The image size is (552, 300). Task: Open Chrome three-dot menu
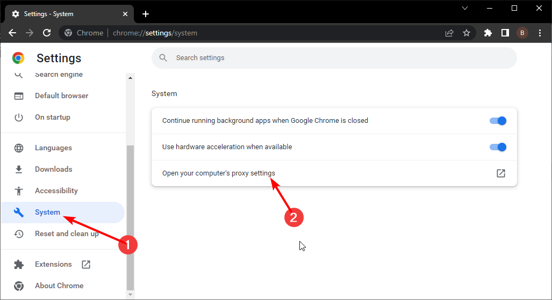click(540, 33)
